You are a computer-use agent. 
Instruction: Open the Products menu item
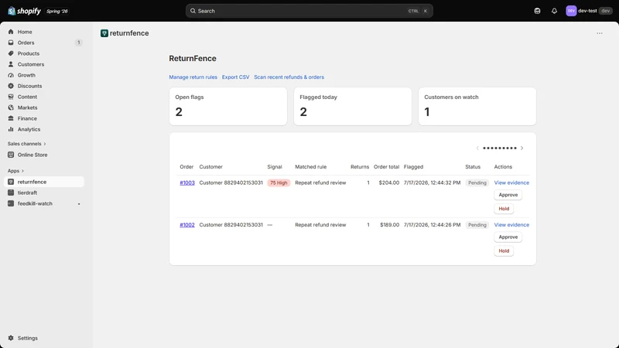tap(44, 53)
